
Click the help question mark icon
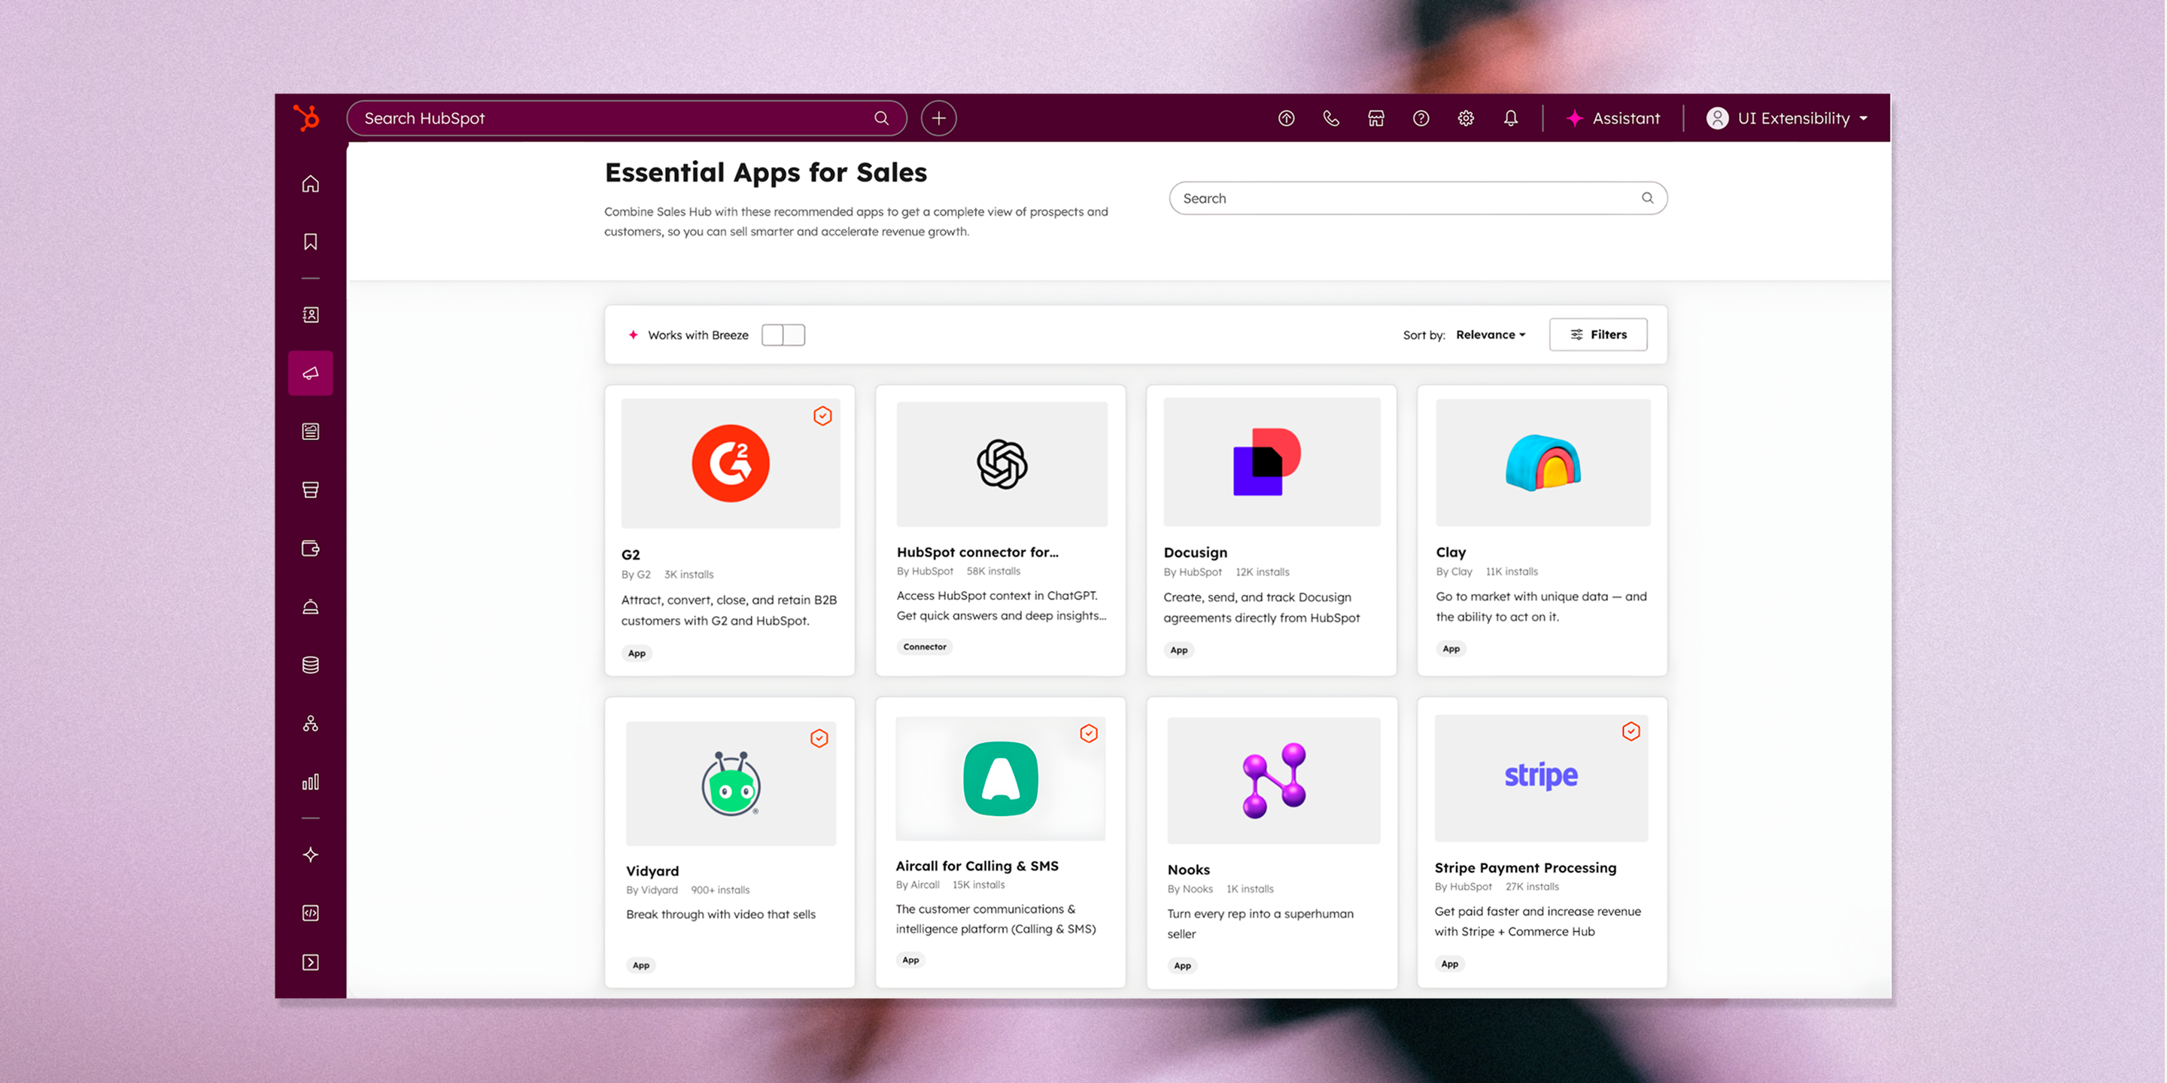(x=1421, y=119)
